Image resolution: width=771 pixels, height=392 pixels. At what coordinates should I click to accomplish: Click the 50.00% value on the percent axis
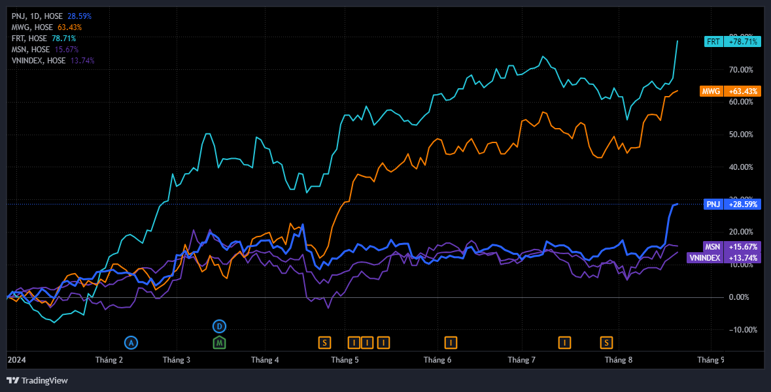(x=741, y=135)
